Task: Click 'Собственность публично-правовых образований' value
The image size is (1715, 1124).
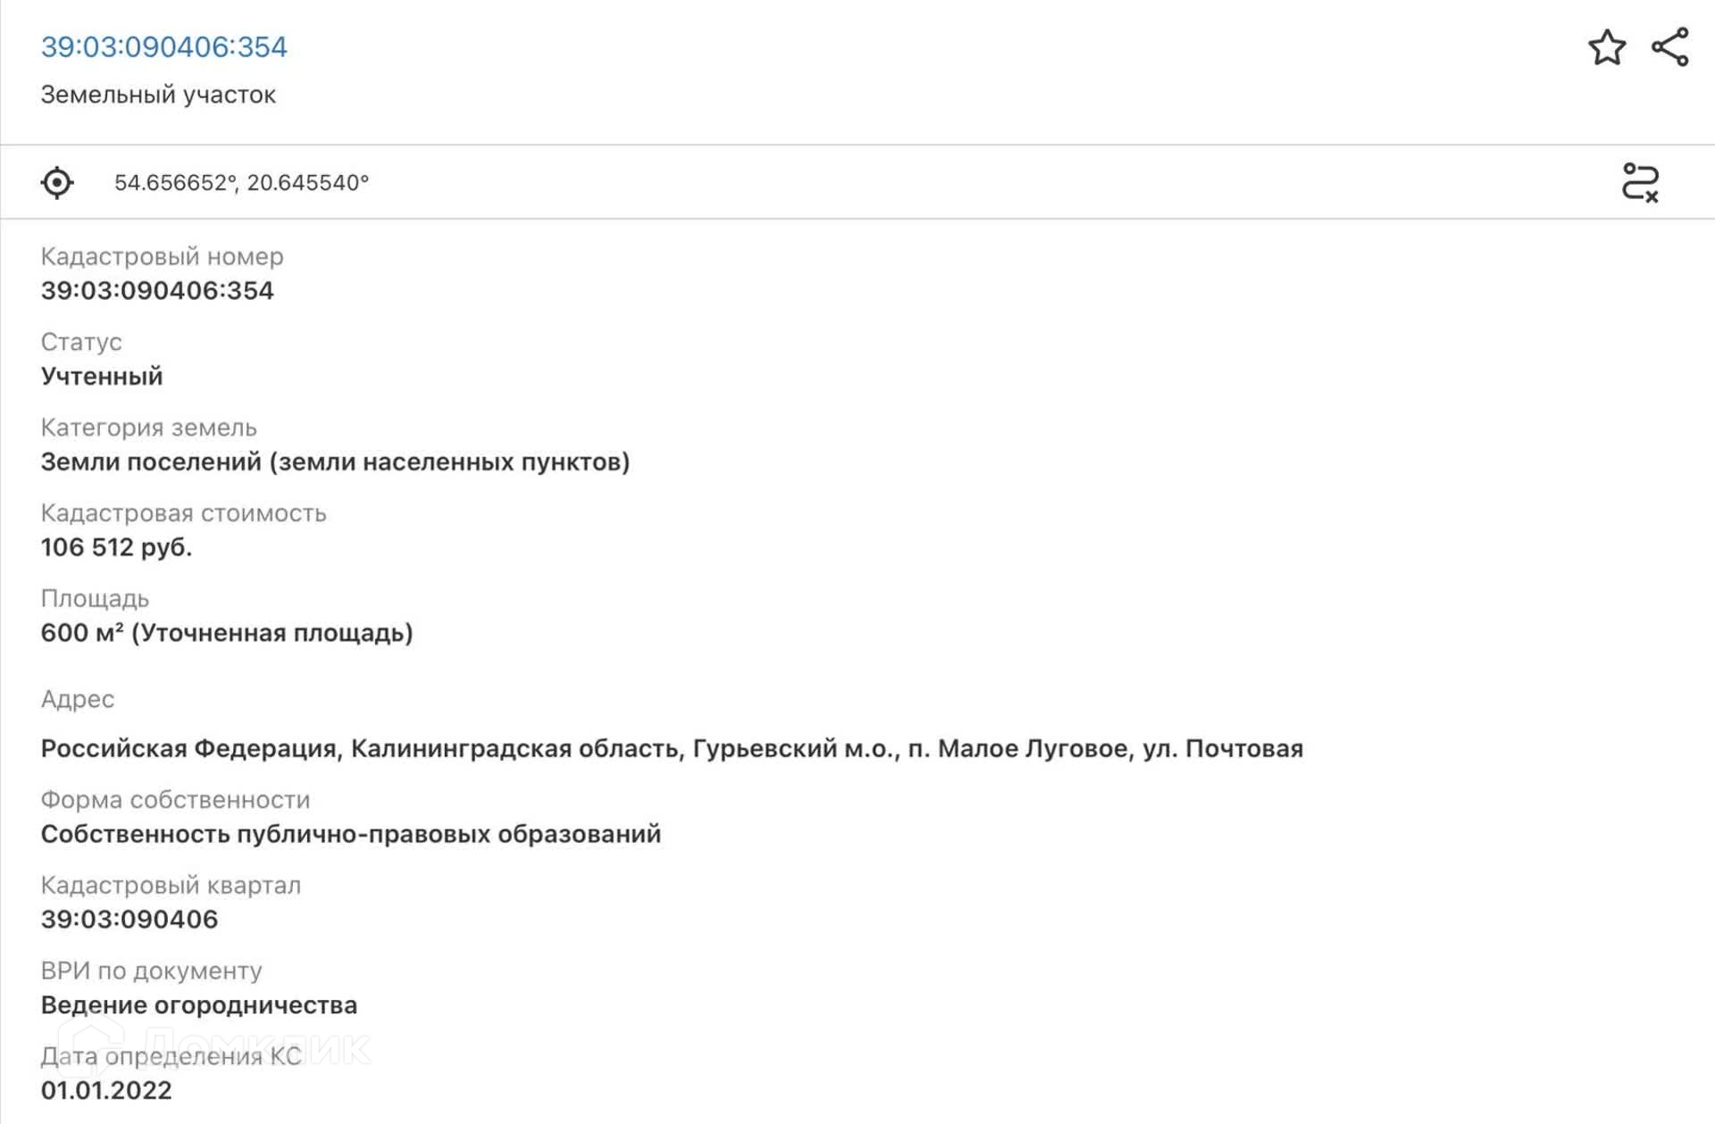Action: pyautogui.click(x=351, y=834)
